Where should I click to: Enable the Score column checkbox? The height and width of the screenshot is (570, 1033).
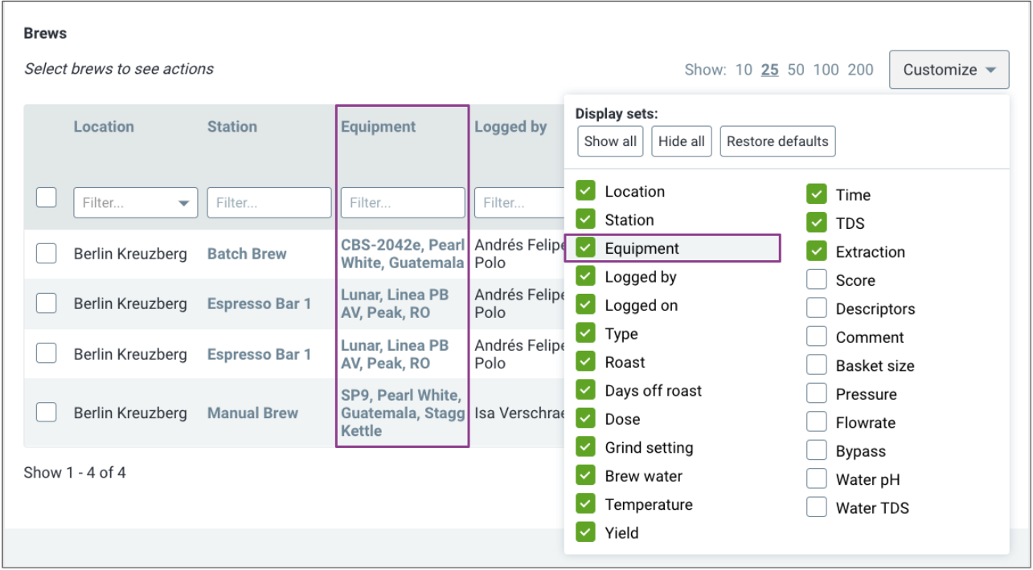(x=817, y=280)
